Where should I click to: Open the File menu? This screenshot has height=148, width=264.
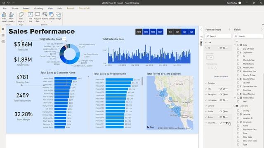[x=5, y=8]
